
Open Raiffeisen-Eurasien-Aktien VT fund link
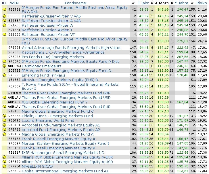48,34
